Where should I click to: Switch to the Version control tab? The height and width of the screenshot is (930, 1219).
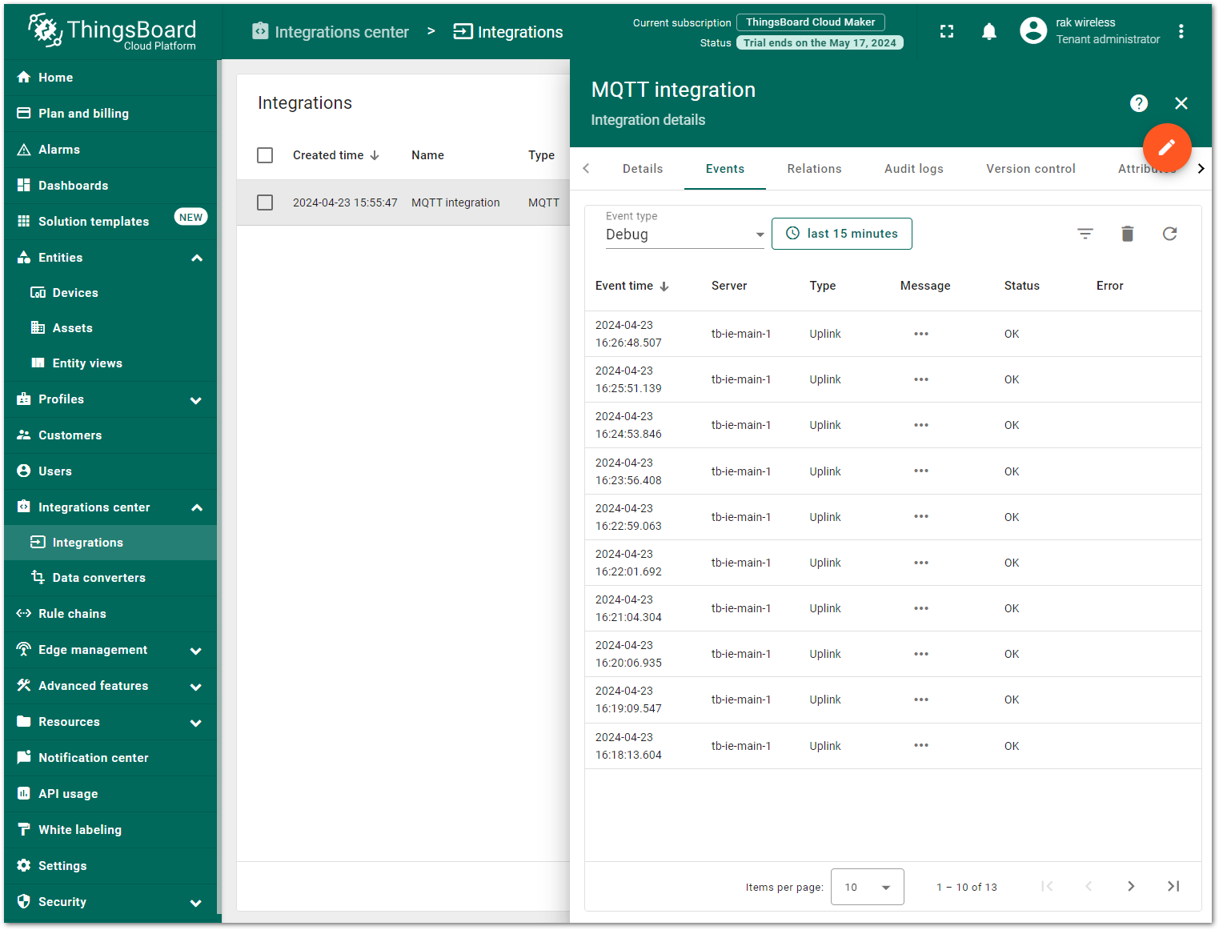[1031, 169]
